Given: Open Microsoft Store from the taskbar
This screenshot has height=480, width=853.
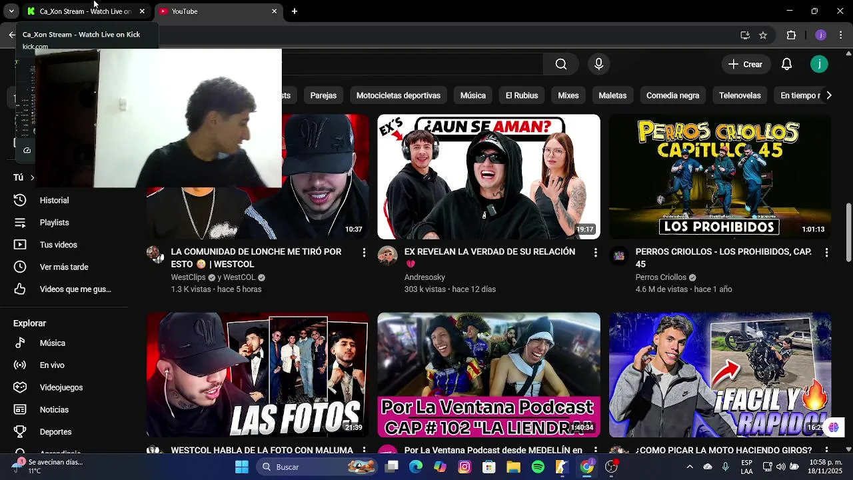Looking at the screenshot, I should tap(489, 467).
